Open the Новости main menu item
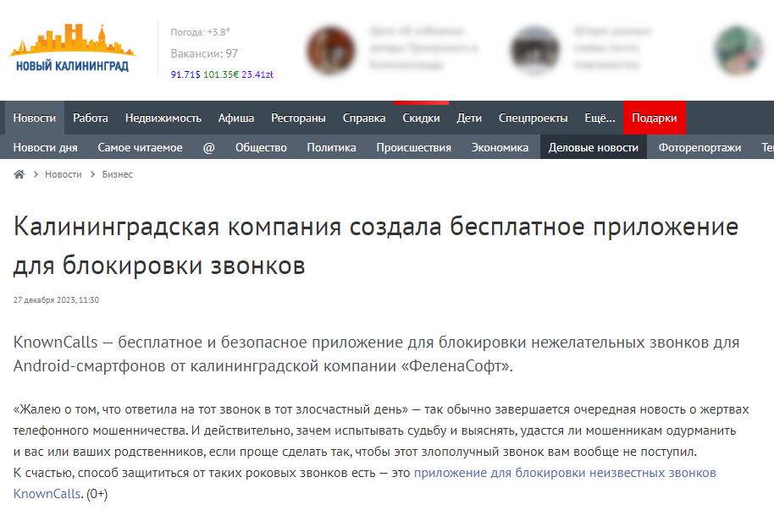The height and width of the screenshot is (510, 774). pyautogui.click(x=35, y=118)
